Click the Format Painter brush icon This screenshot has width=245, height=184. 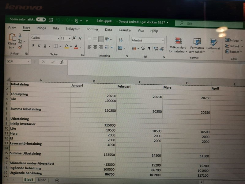point(20,47)
